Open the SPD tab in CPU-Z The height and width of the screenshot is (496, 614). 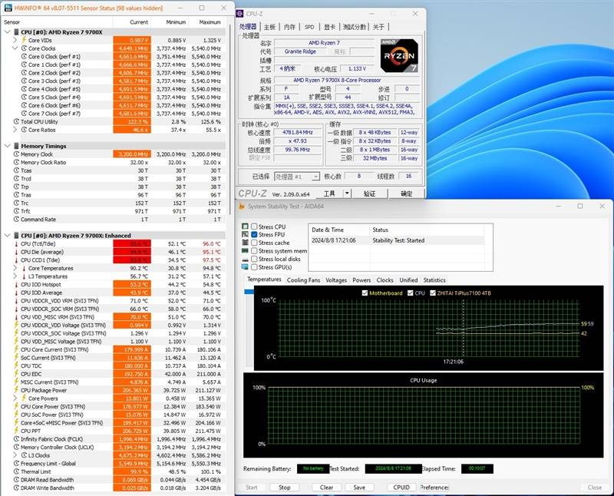tap(309, 27)
